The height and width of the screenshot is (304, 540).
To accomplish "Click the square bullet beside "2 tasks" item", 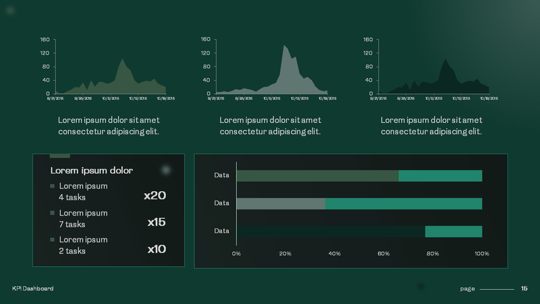I will (x=53, y=240).
